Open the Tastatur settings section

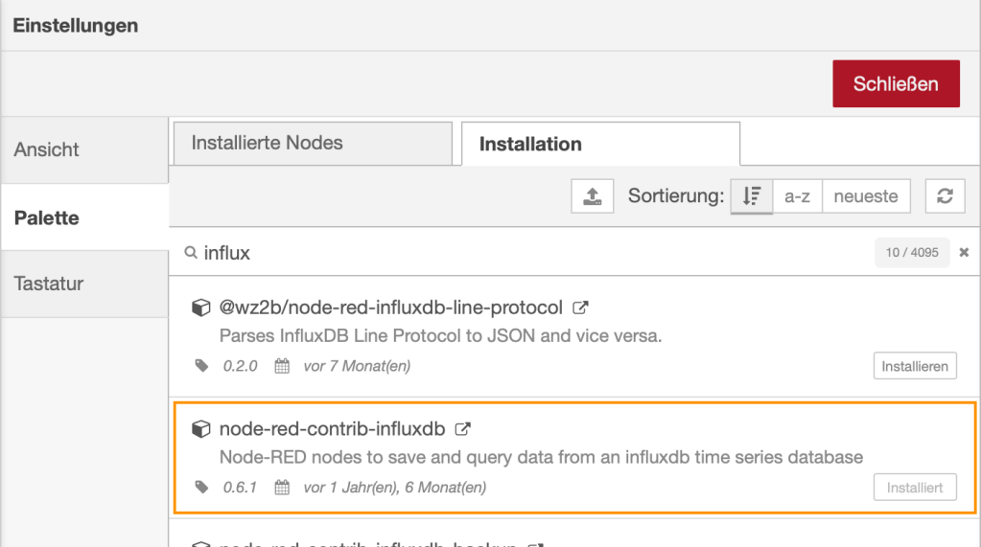click(84, 284)
